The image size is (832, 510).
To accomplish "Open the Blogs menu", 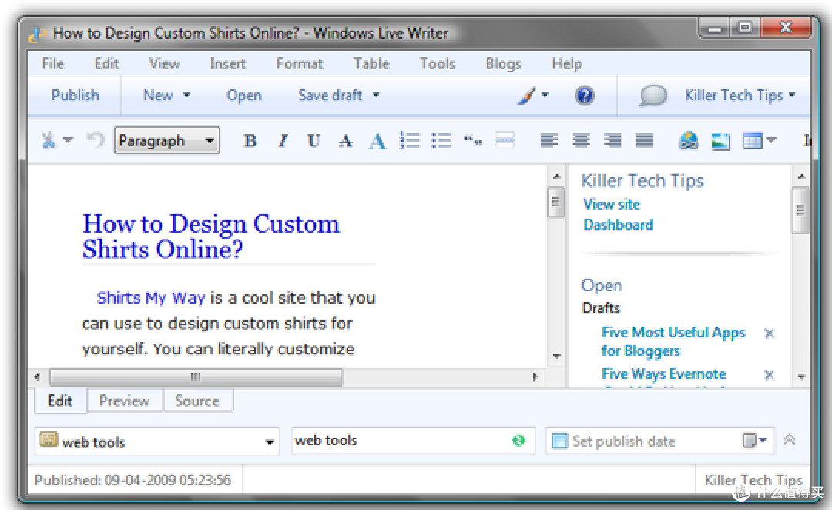I will coord(503,64).
